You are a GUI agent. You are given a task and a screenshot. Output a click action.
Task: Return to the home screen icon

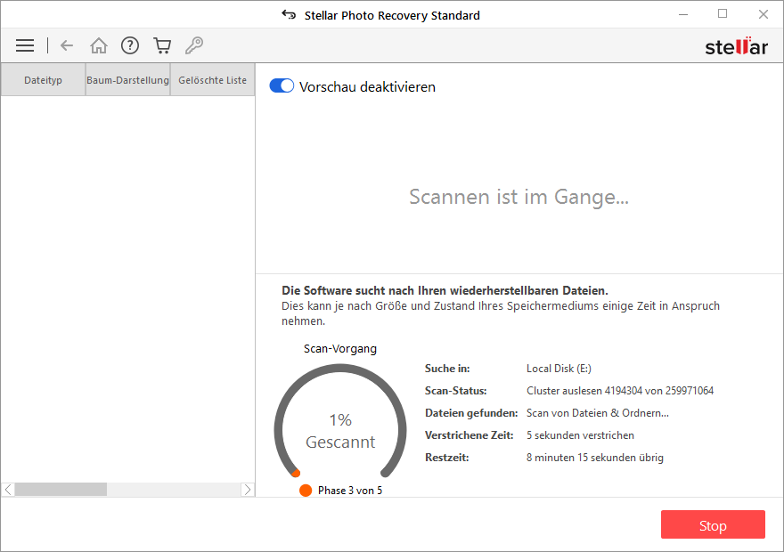[99, 45]
